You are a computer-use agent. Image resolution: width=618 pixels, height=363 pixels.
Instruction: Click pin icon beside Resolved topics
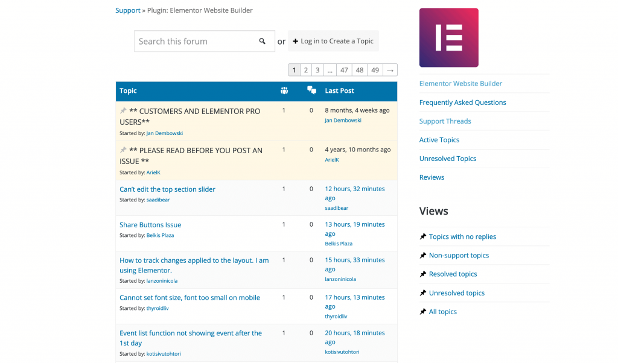pos(423,274)
